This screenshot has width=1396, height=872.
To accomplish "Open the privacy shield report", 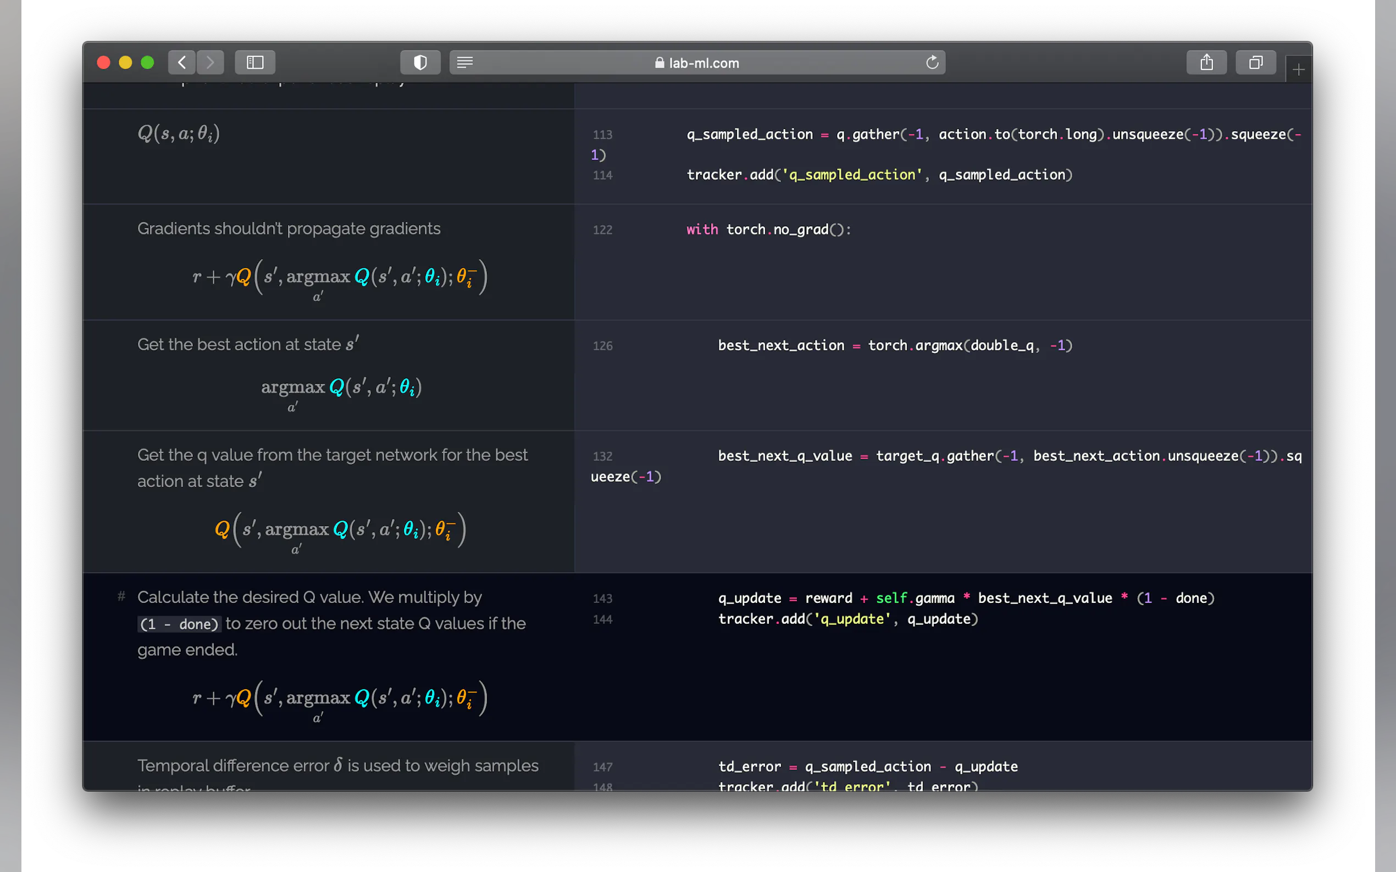I will (x=420, y=62).
